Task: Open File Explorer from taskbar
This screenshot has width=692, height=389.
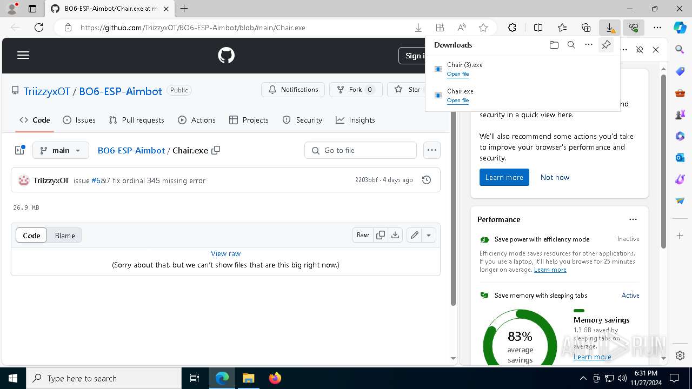Action: 249,378
